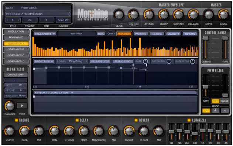
Task: Click the Charge Smp button
Action: click(16, 75)
